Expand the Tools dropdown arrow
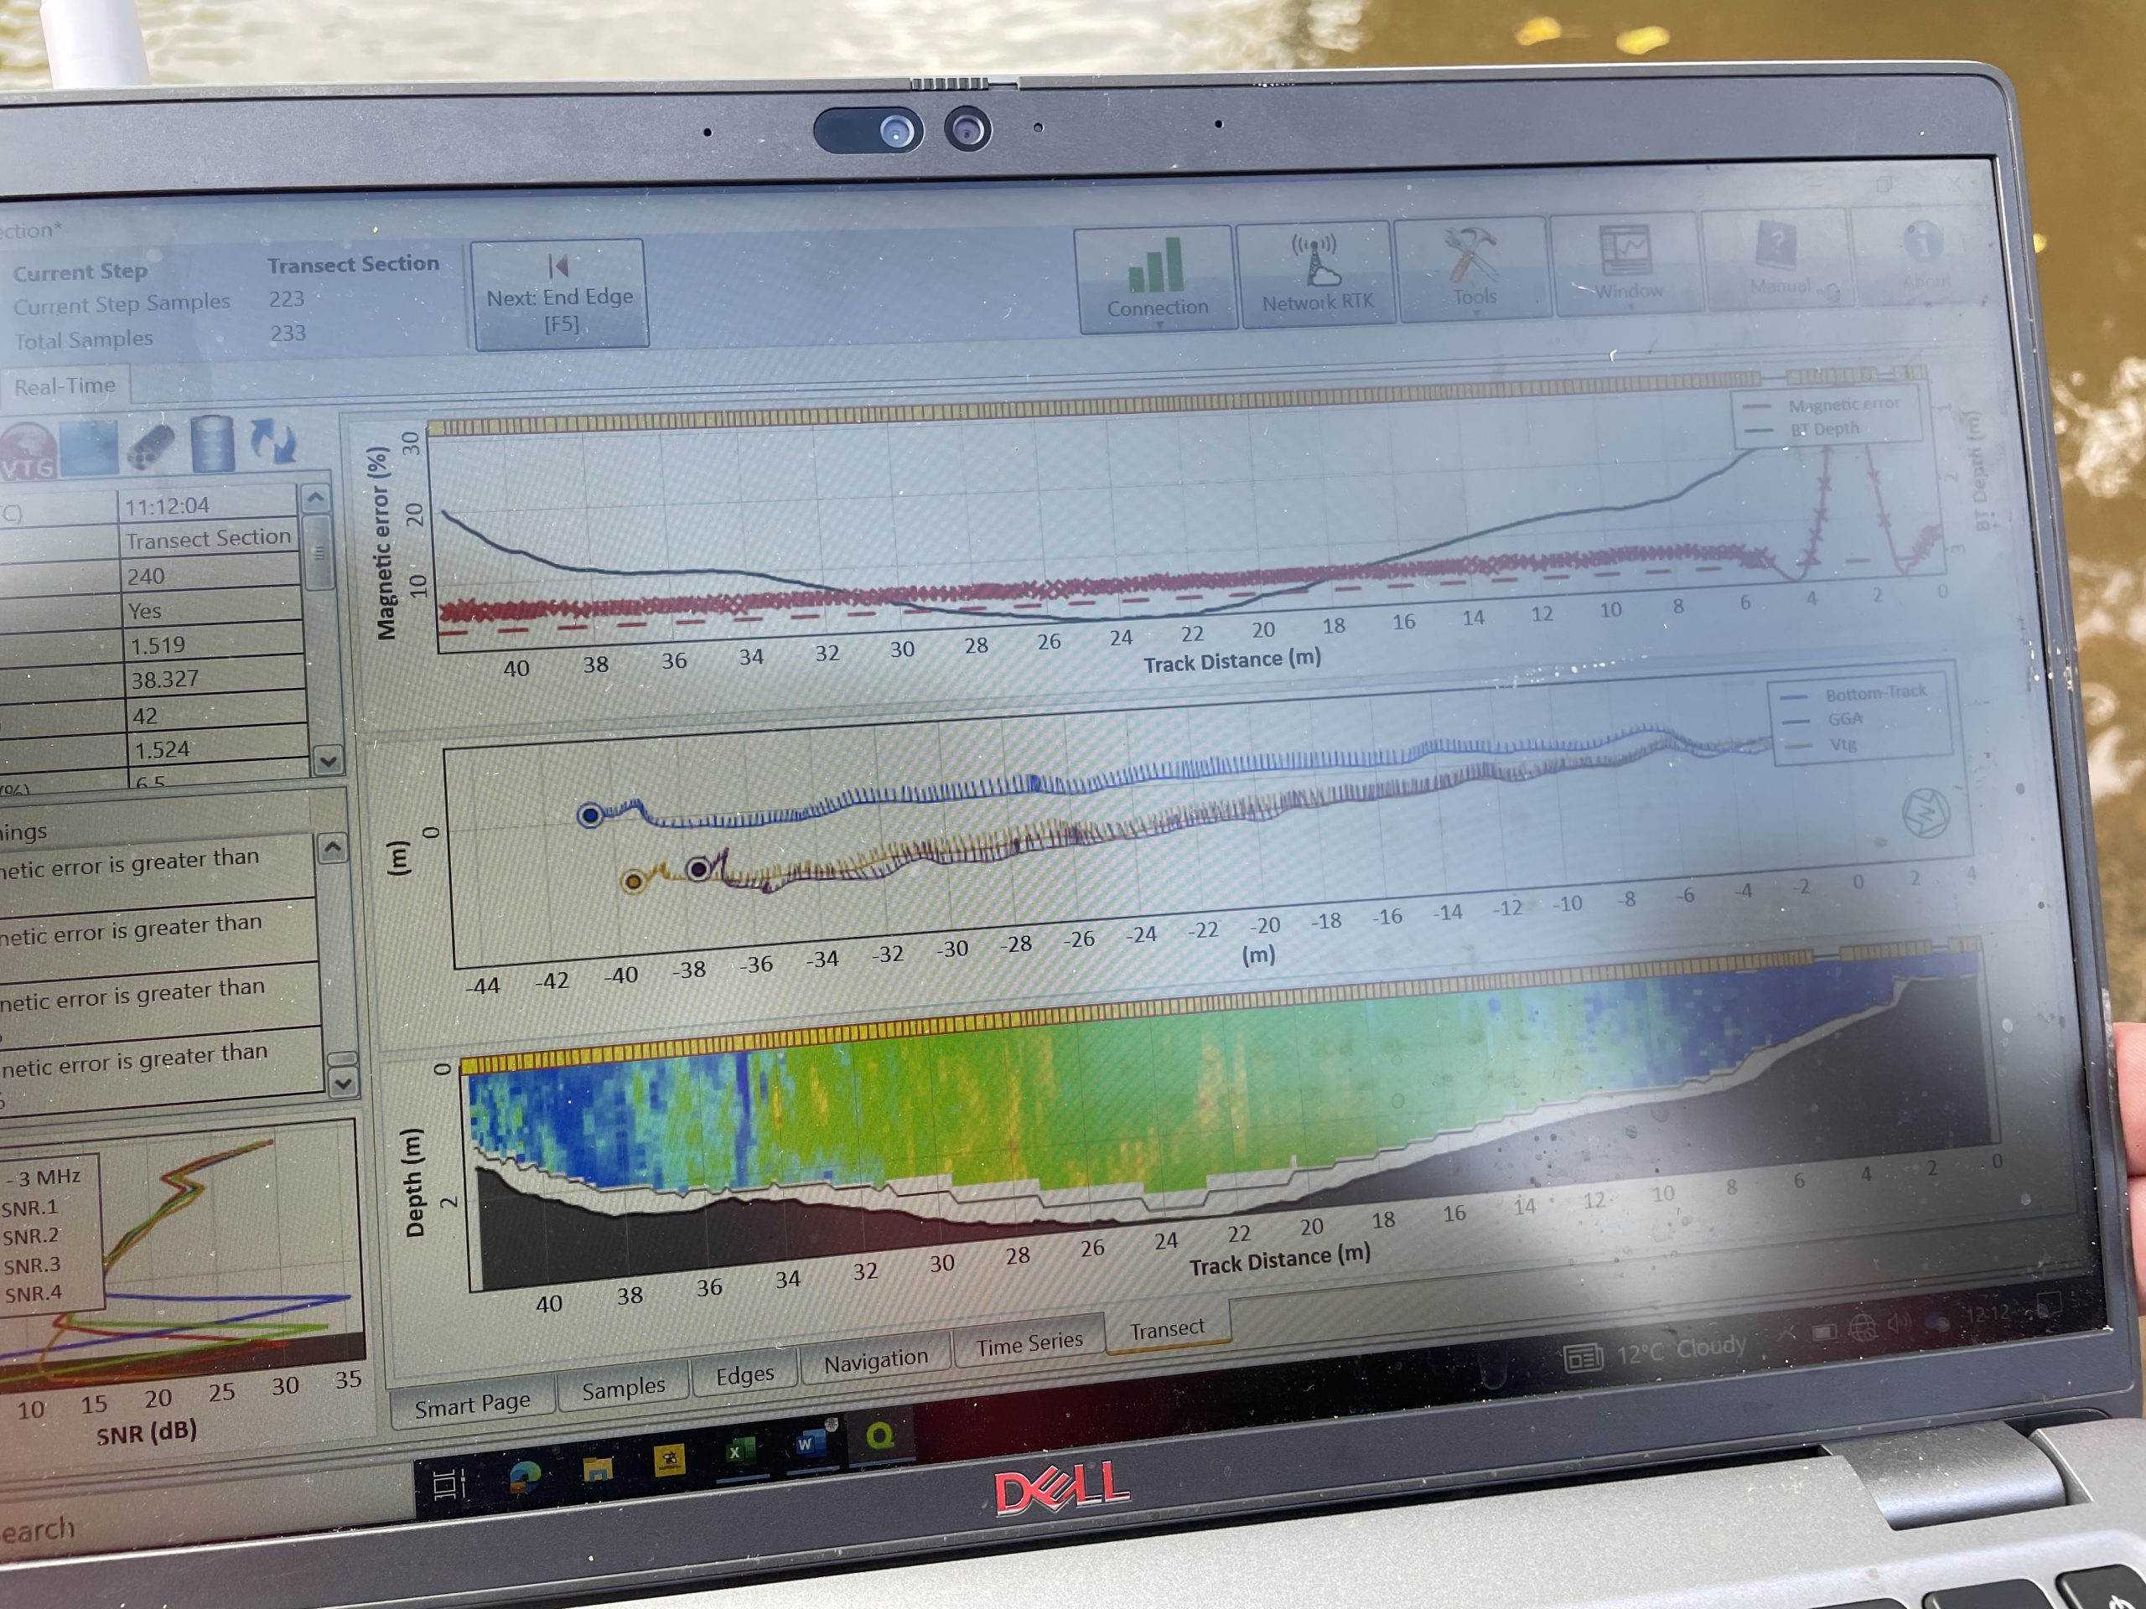This screenshot has height=1609, width=2146. [1476, 313]
